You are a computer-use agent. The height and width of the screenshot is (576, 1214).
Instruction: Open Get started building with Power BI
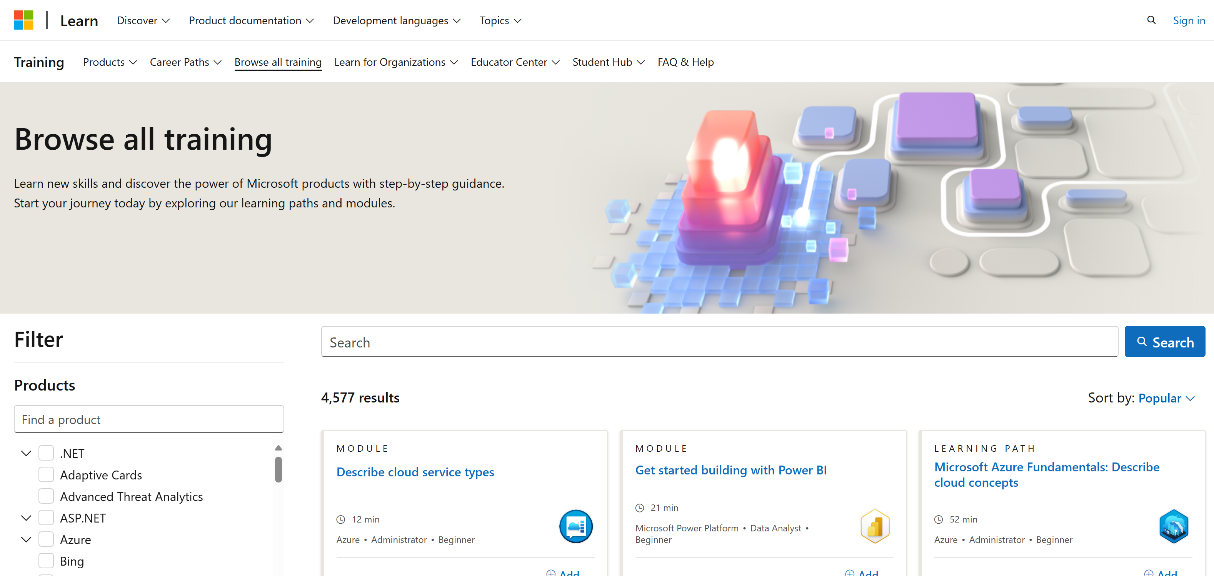tap(730, 470)
